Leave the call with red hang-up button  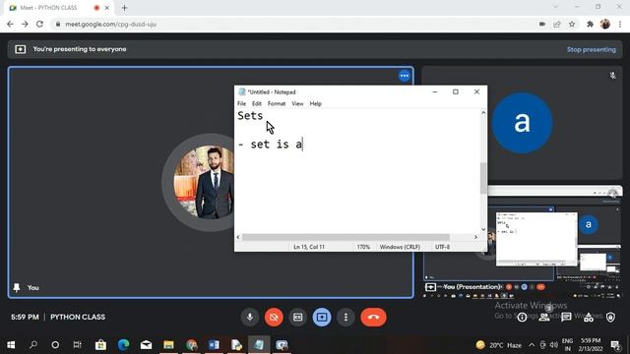[373, 317]
